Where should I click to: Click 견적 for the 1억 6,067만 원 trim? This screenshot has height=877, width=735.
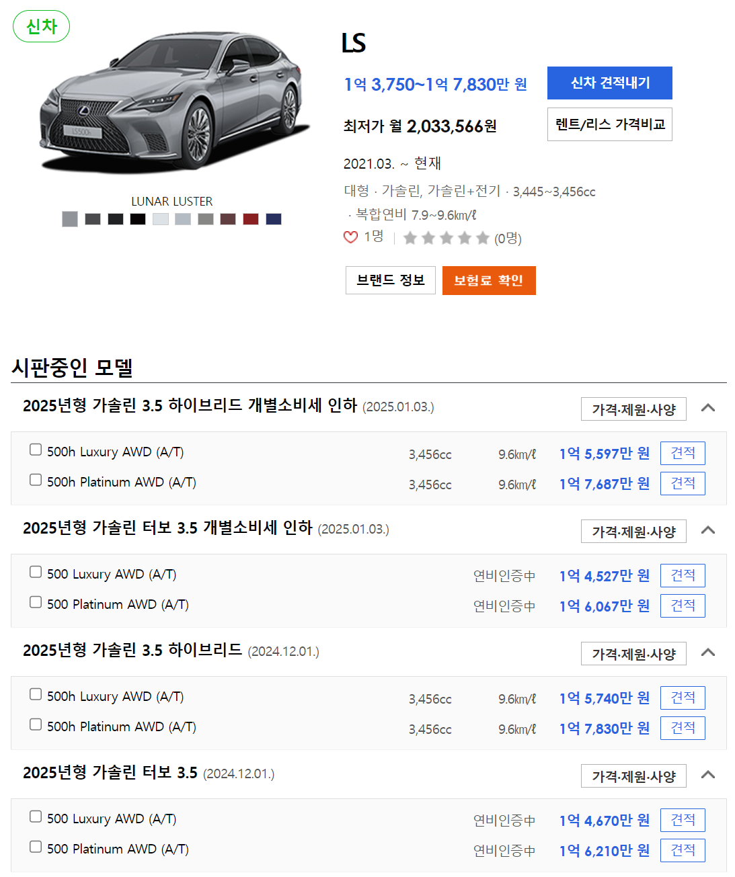(683, 605)
